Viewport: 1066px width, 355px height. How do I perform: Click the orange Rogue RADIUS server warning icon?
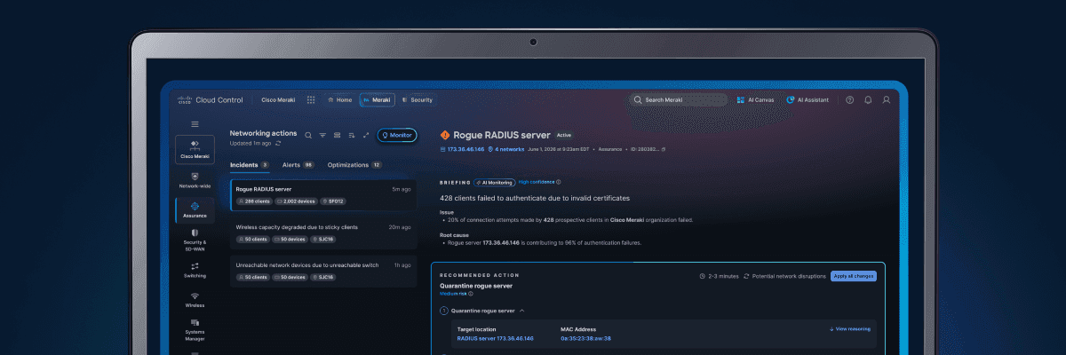click(445, 136)
